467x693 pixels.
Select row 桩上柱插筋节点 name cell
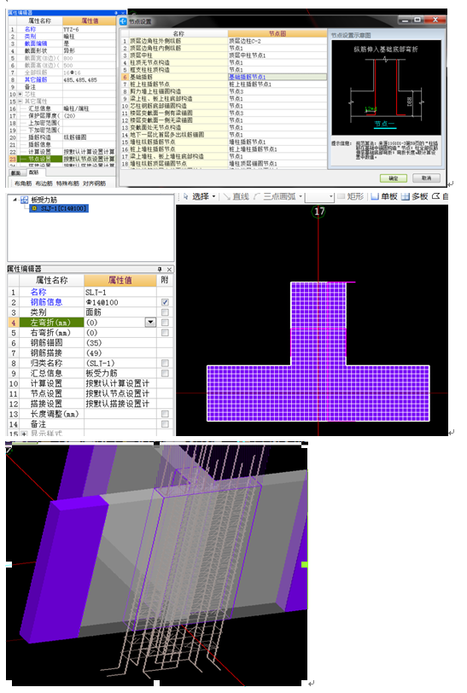(x=178, y=84)
